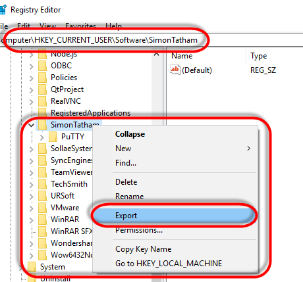Click the (Default) string value icon
The width and height of the screenshot is (303, 282).
(175, 70)
